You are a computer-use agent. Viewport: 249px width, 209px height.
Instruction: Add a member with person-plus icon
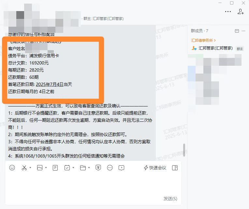tap(241, 12)
